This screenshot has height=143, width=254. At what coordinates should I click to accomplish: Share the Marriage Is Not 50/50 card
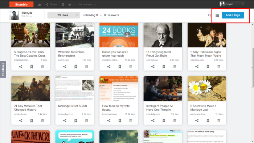tap(65, 120)
